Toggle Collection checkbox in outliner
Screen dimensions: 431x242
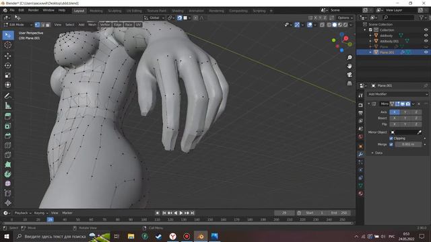click(x=370, y=30)
